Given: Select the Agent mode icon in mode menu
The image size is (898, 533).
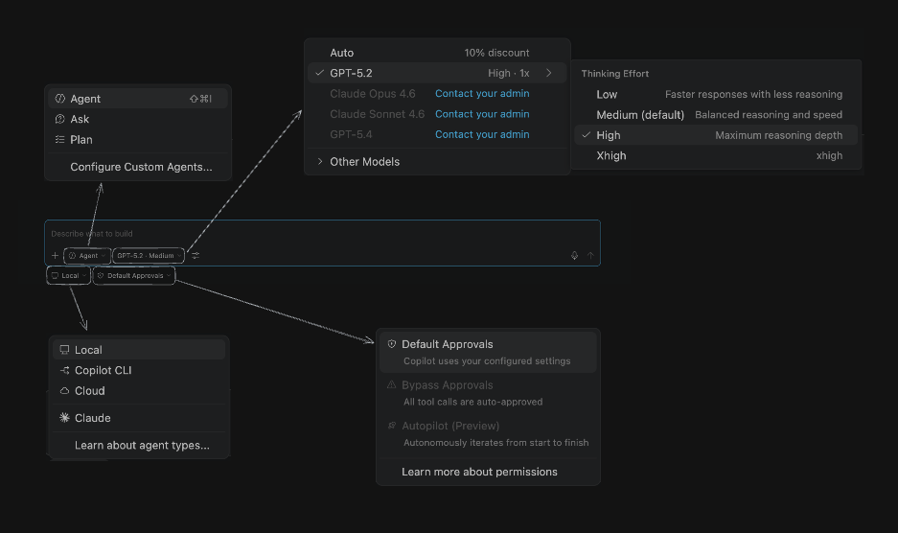Looking at the screenshot, I should click(60, 99).
